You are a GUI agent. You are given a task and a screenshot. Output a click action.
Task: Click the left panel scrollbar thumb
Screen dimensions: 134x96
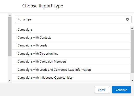[10, 37]
